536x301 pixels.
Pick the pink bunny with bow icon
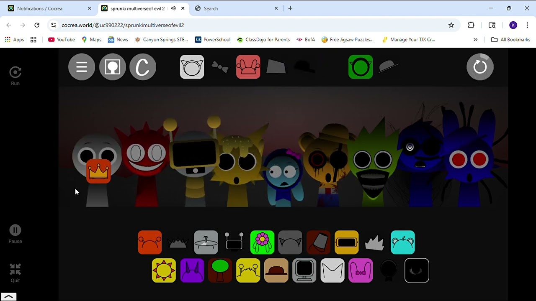tap(361, 270)
